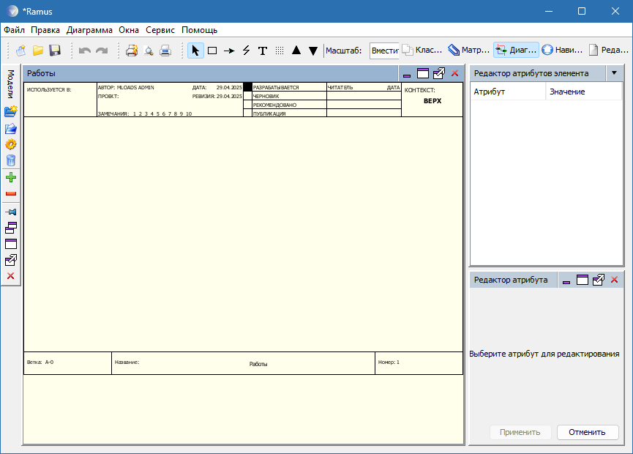Screen dimensions: 633x454
Task: Open the Сервис menu
Action: (x=160, y=30)
